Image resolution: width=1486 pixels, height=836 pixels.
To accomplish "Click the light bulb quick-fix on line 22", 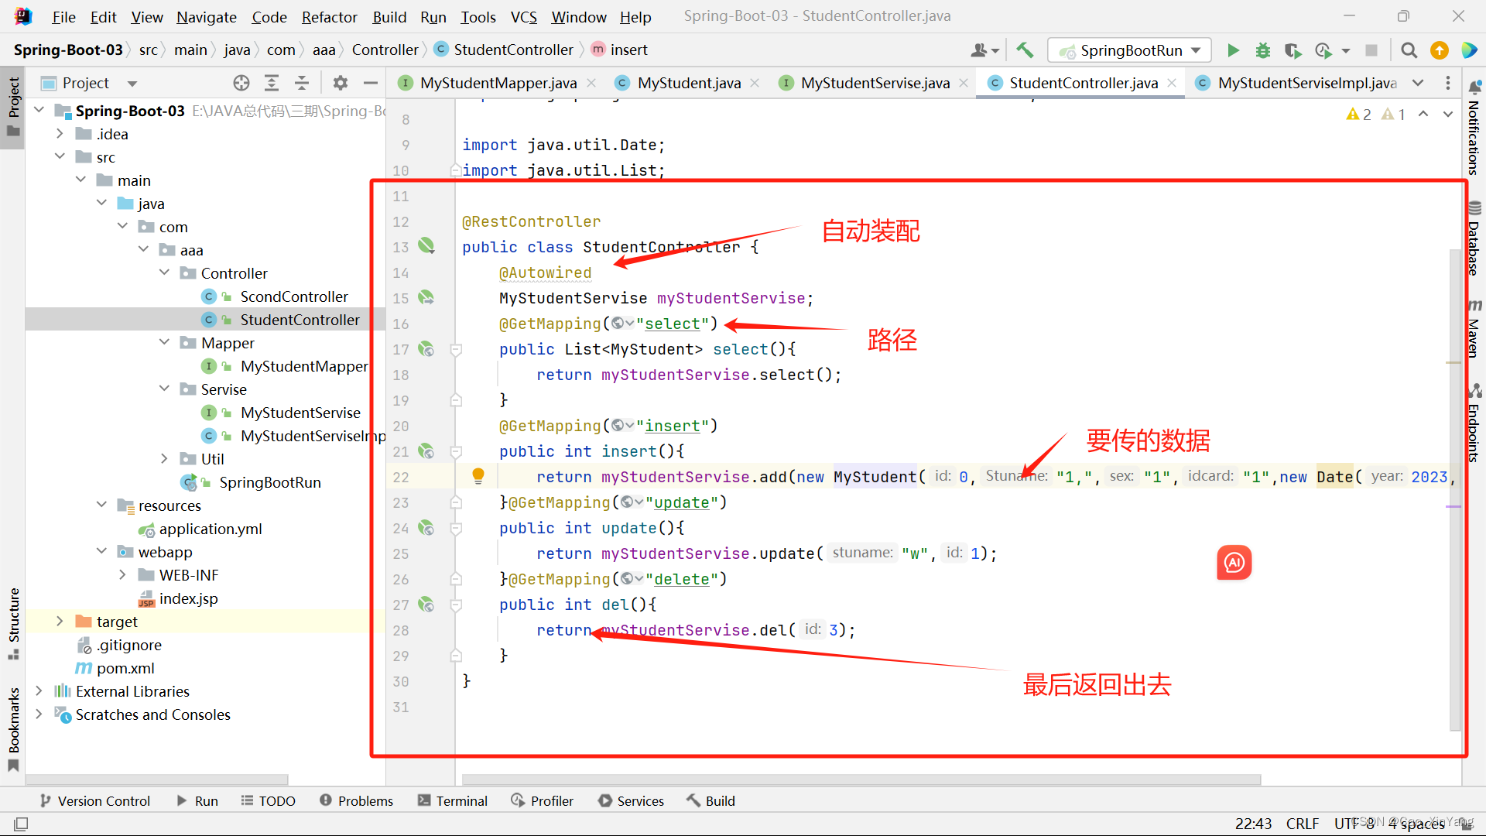I will (478, 476).
